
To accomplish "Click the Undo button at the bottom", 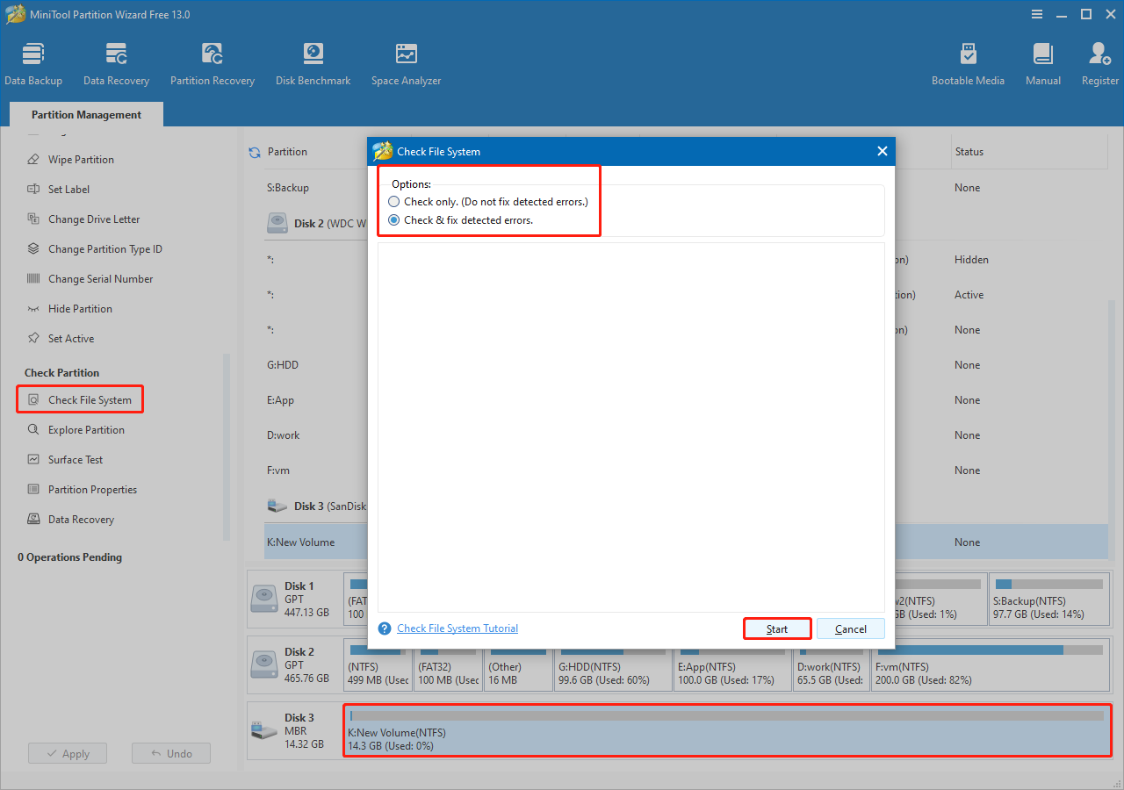I will click(170, 752).
